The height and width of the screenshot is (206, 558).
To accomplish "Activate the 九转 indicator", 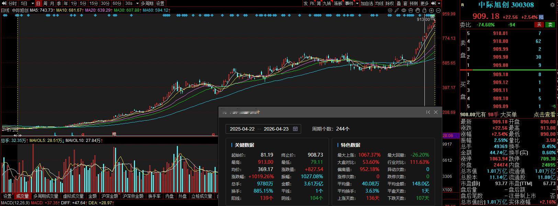I will click(327, 3).
